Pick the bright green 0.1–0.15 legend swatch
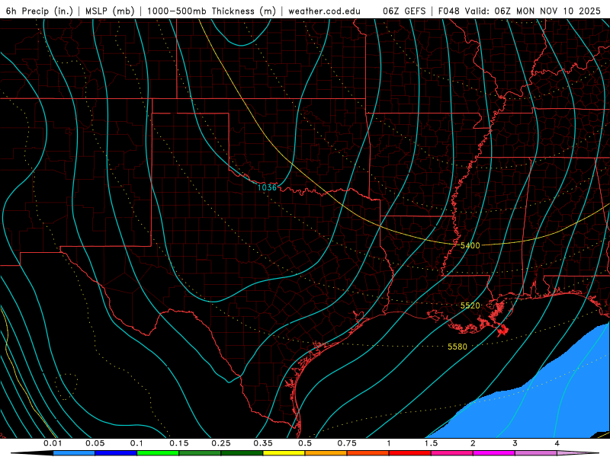The width and height of the screenshot is (610, 457). [x=158, y=453]
